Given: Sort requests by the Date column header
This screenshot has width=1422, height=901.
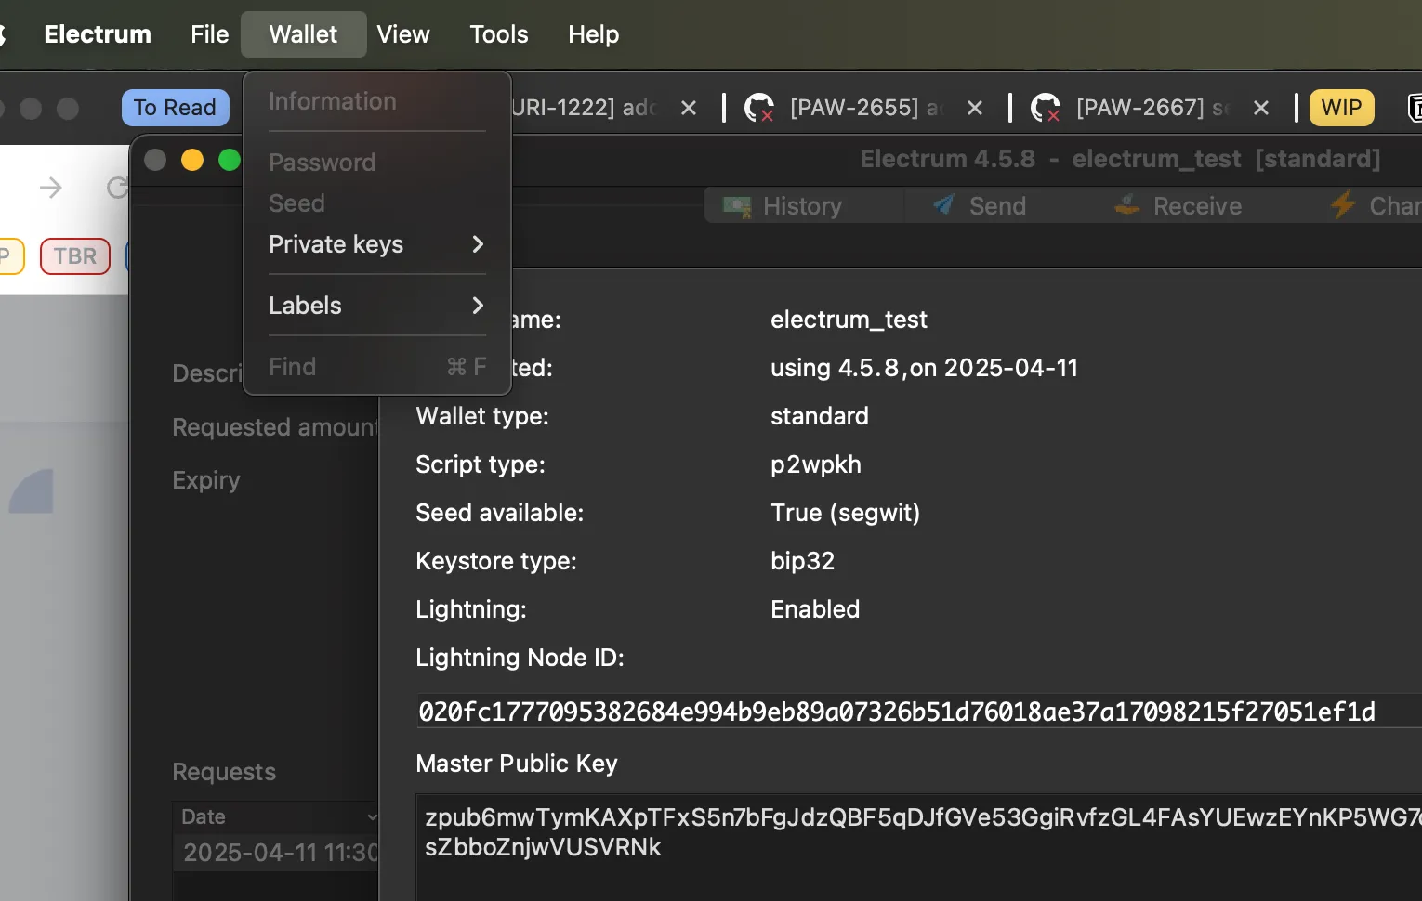Looking at the screenshot, I should (276, 816).
